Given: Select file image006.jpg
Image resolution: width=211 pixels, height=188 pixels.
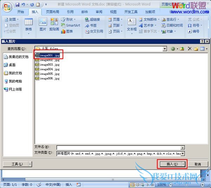Looking at the screenshot, I should tap(47, 78).
